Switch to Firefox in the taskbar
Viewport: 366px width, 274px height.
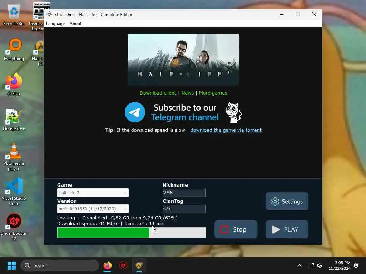click(x=107, y=265)
